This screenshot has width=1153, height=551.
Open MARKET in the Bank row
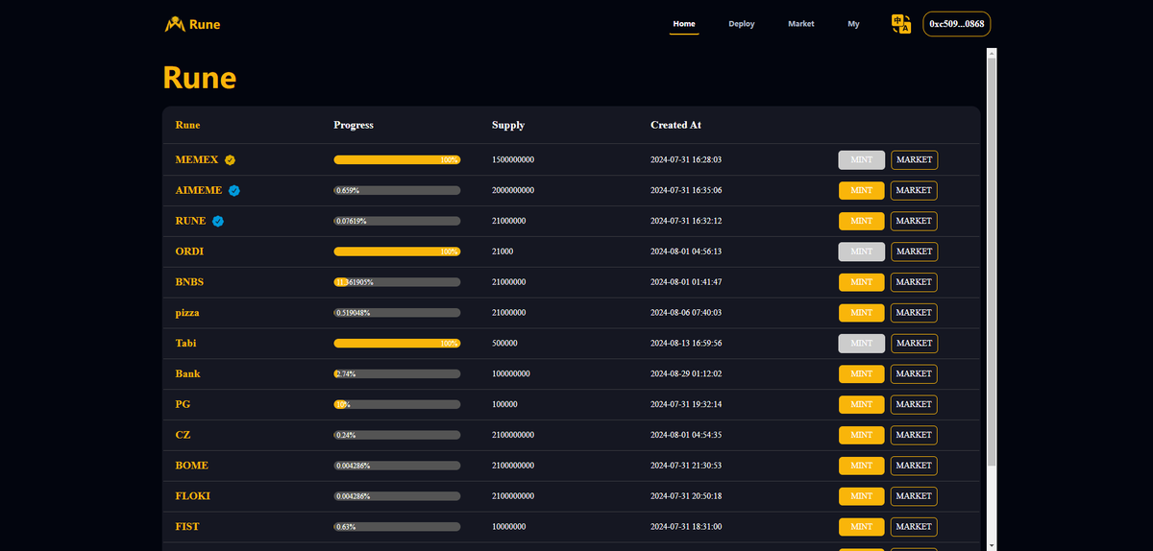pyautogui.click(x=915, y=373)
